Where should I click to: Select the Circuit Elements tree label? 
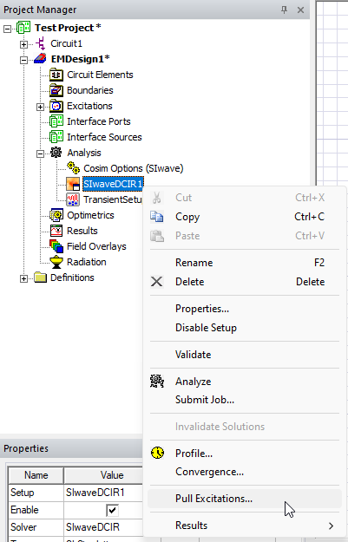pyautogui.click(x=100, y=75)
